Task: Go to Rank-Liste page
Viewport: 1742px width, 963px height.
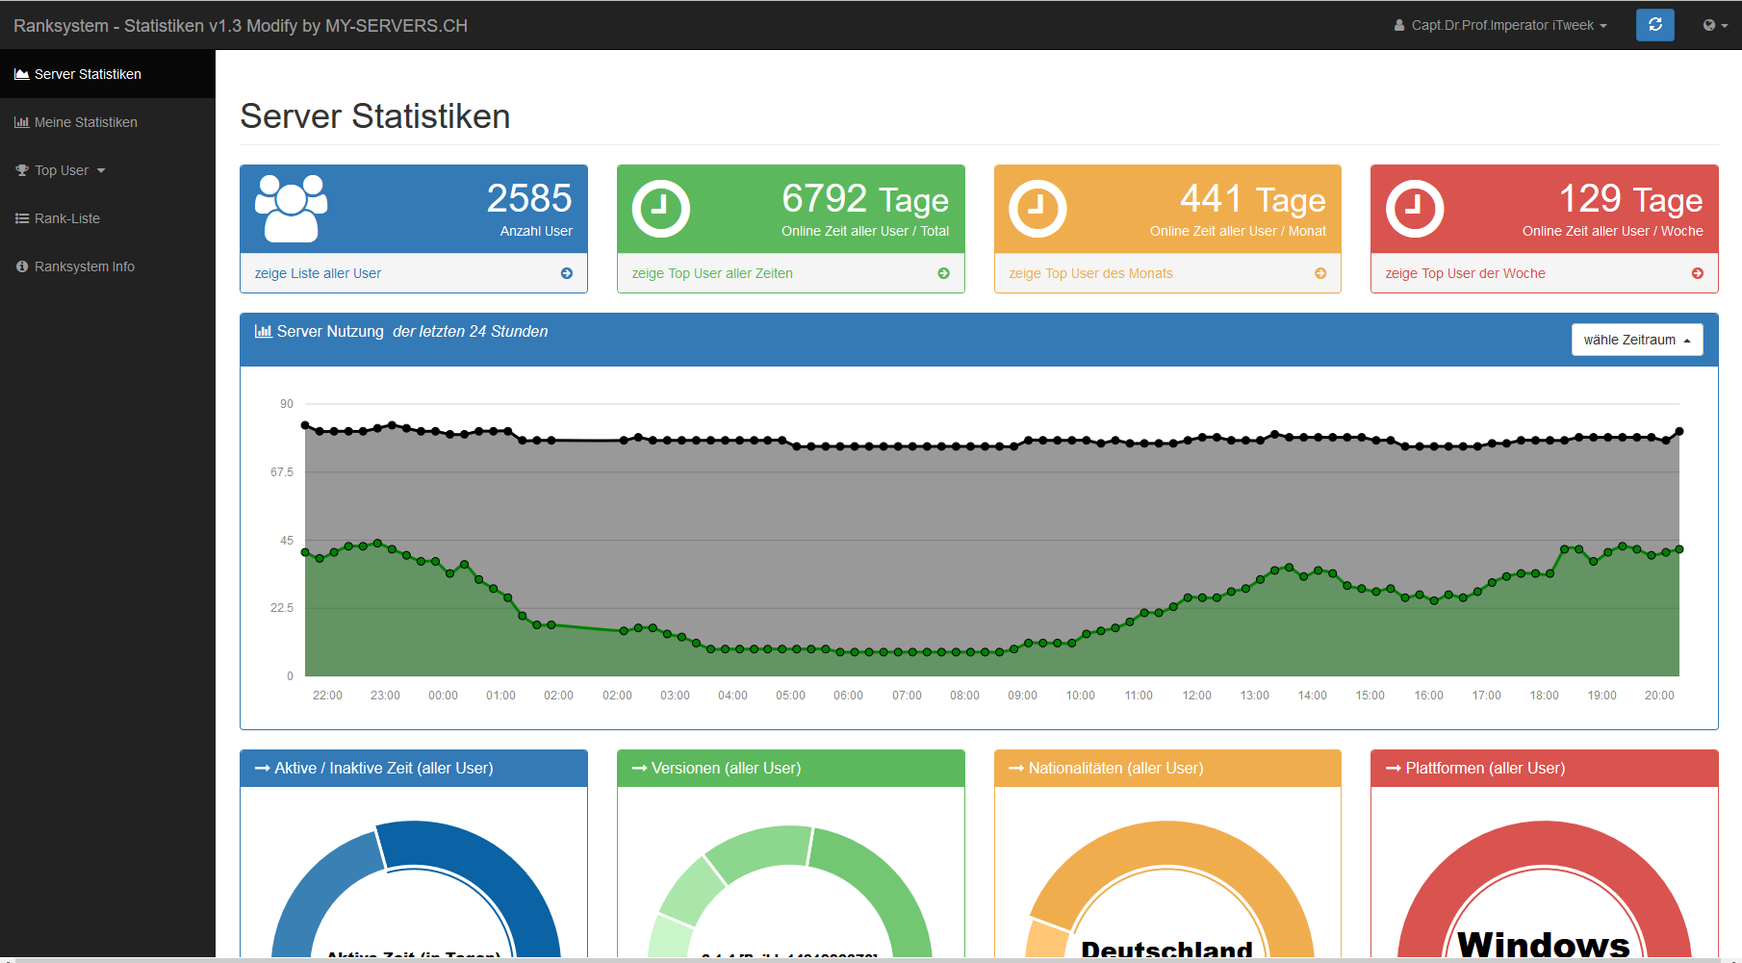Action: [67, 218]
